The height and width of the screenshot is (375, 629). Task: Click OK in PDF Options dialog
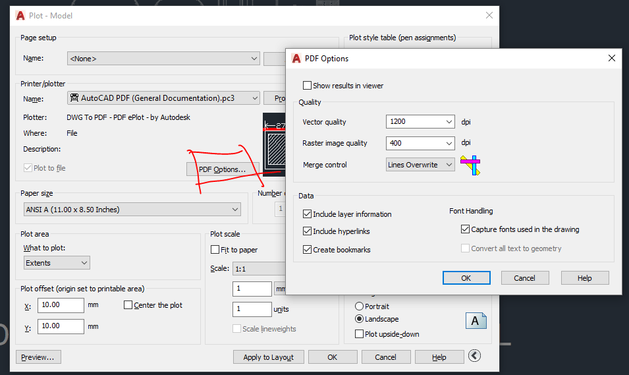(x=466, y=278)
